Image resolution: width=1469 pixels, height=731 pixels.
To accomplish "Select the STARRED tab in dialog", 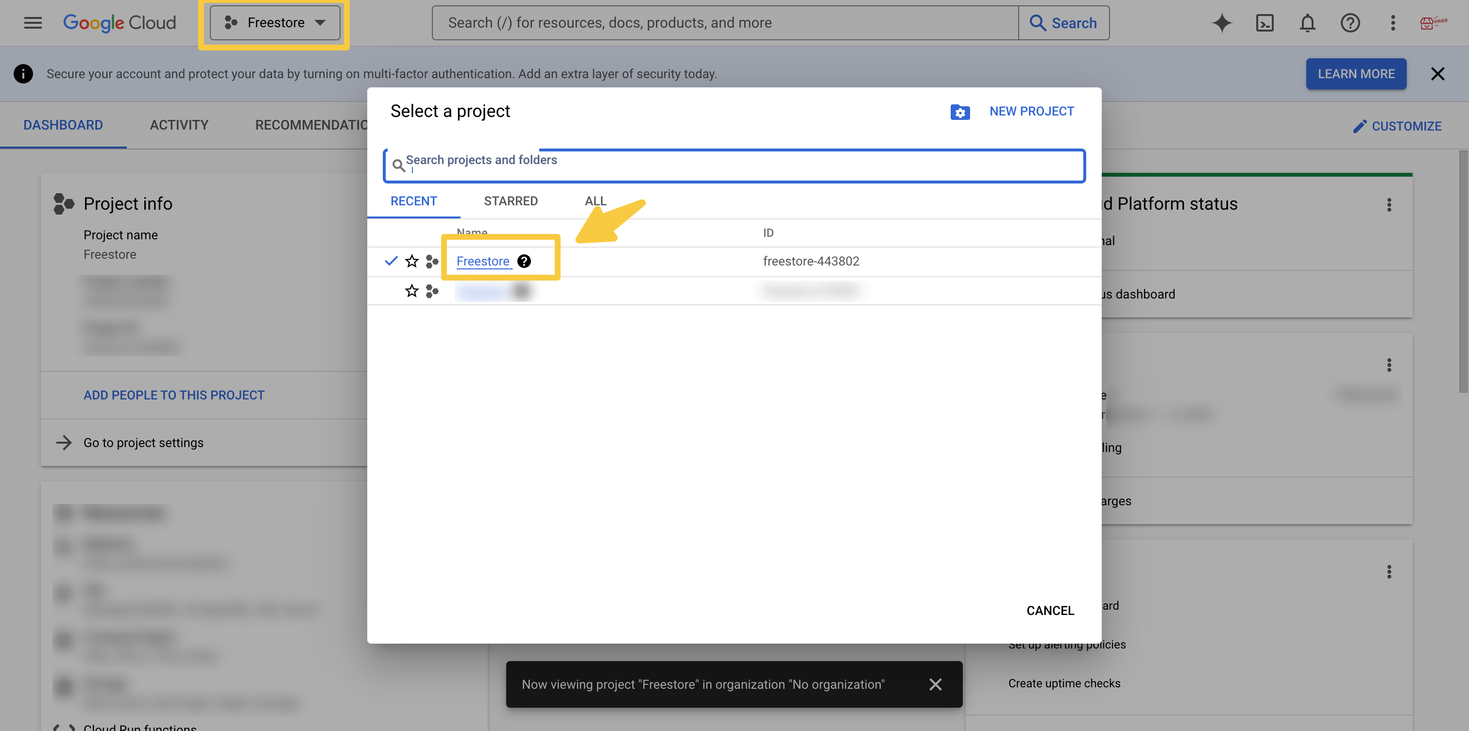I will (511, 201).
